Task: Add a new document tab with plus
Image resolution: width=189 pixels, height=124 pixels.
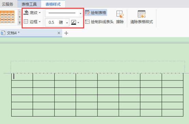Action: click(x=66, y=33)
